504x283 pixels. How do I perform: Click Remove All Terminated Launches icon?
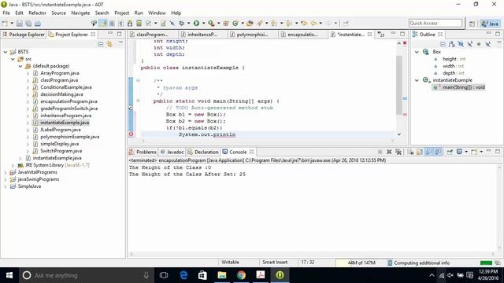[x=398, y=152]
